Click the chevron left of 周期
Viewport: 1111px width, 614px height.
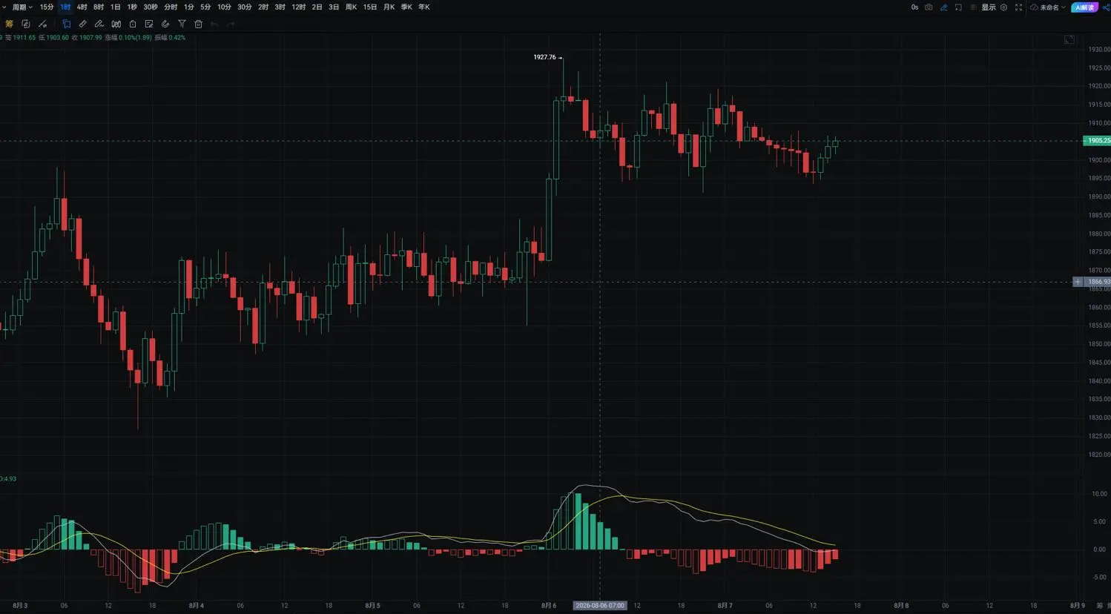(4, 7)
